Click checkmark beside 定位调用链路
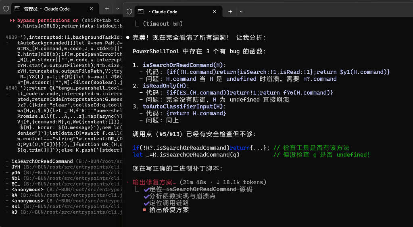 (x=147, y=203)
